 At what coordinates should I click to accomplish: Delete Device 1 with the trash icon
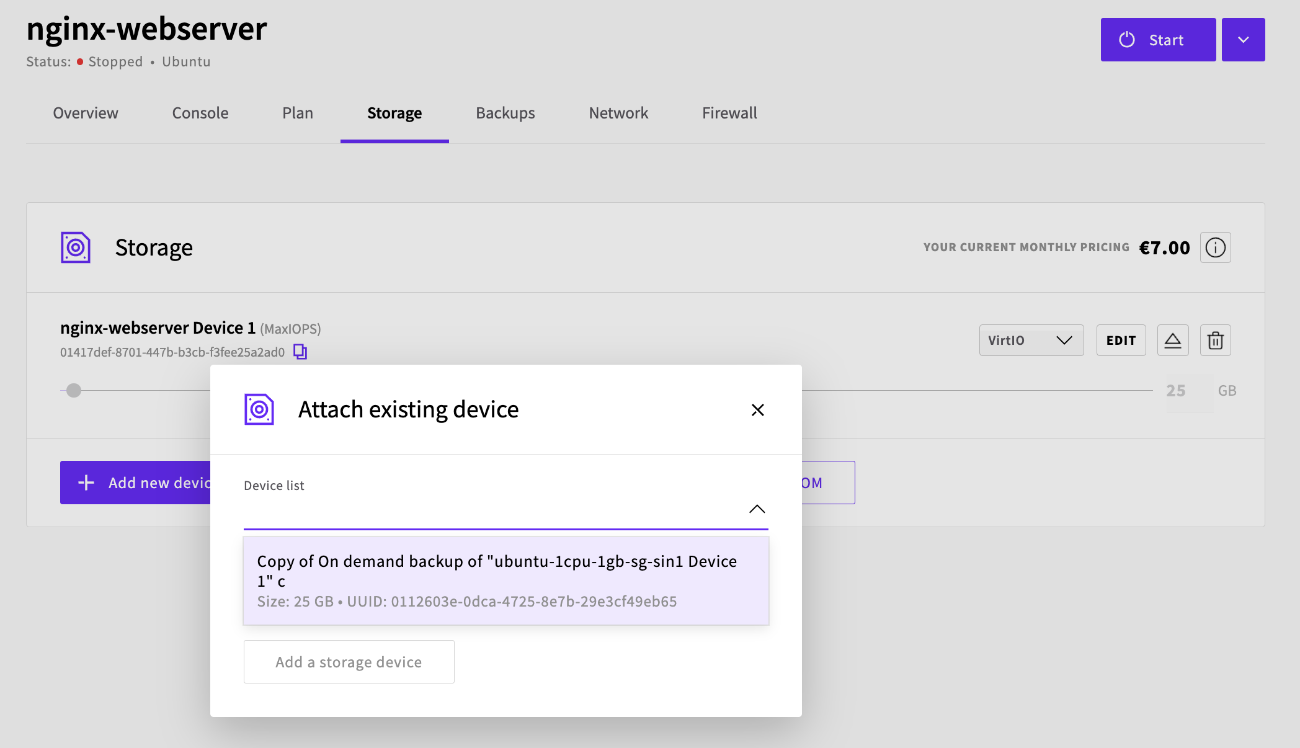coord(1216,340)
